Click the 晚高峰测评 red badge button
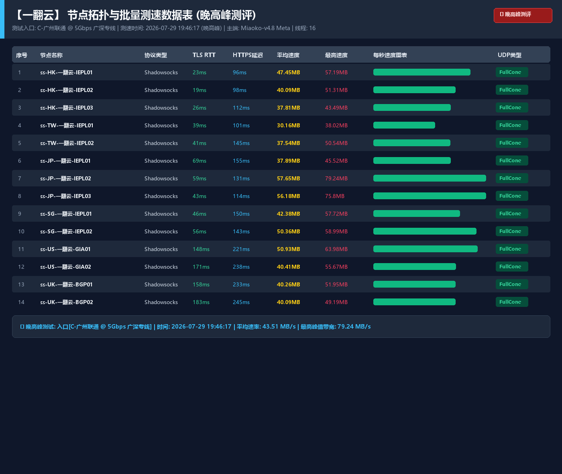 point(523,15)
